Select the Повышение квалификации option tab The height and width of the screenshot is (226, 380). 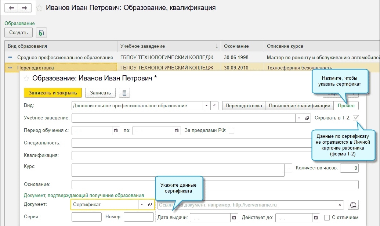tap(299, 106)
